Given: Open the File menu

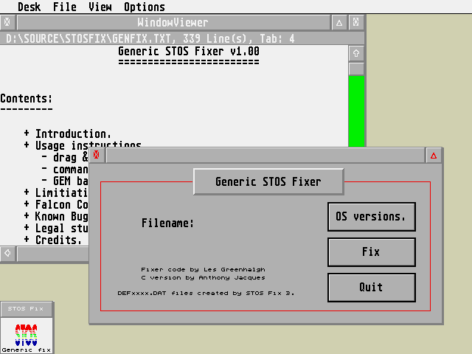Looking at the screenshot, I should (64, 7).
